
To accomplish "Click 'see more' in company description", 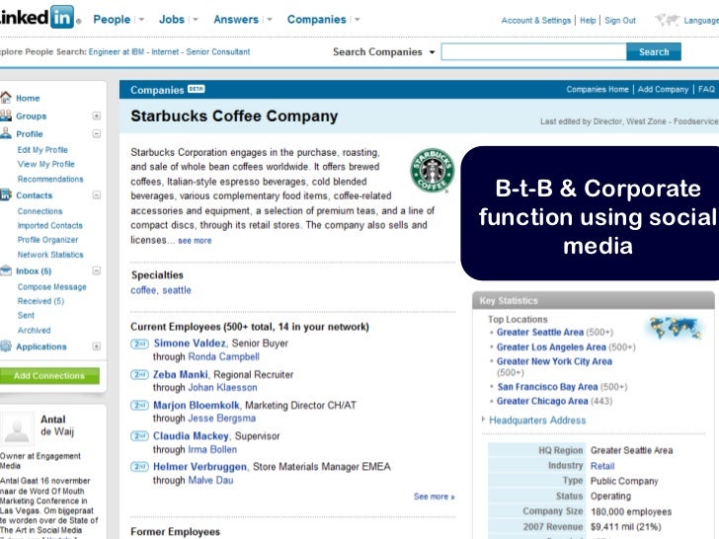I will pos(195,241).
